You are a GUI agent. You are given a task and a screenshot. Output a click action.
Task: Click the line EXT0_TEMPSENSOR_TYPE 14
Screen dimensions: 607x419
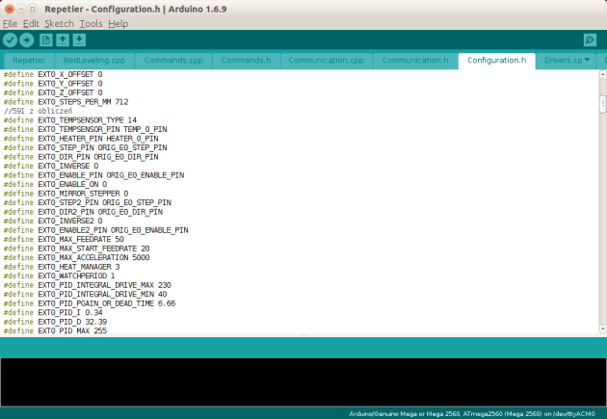pos(70,120)
